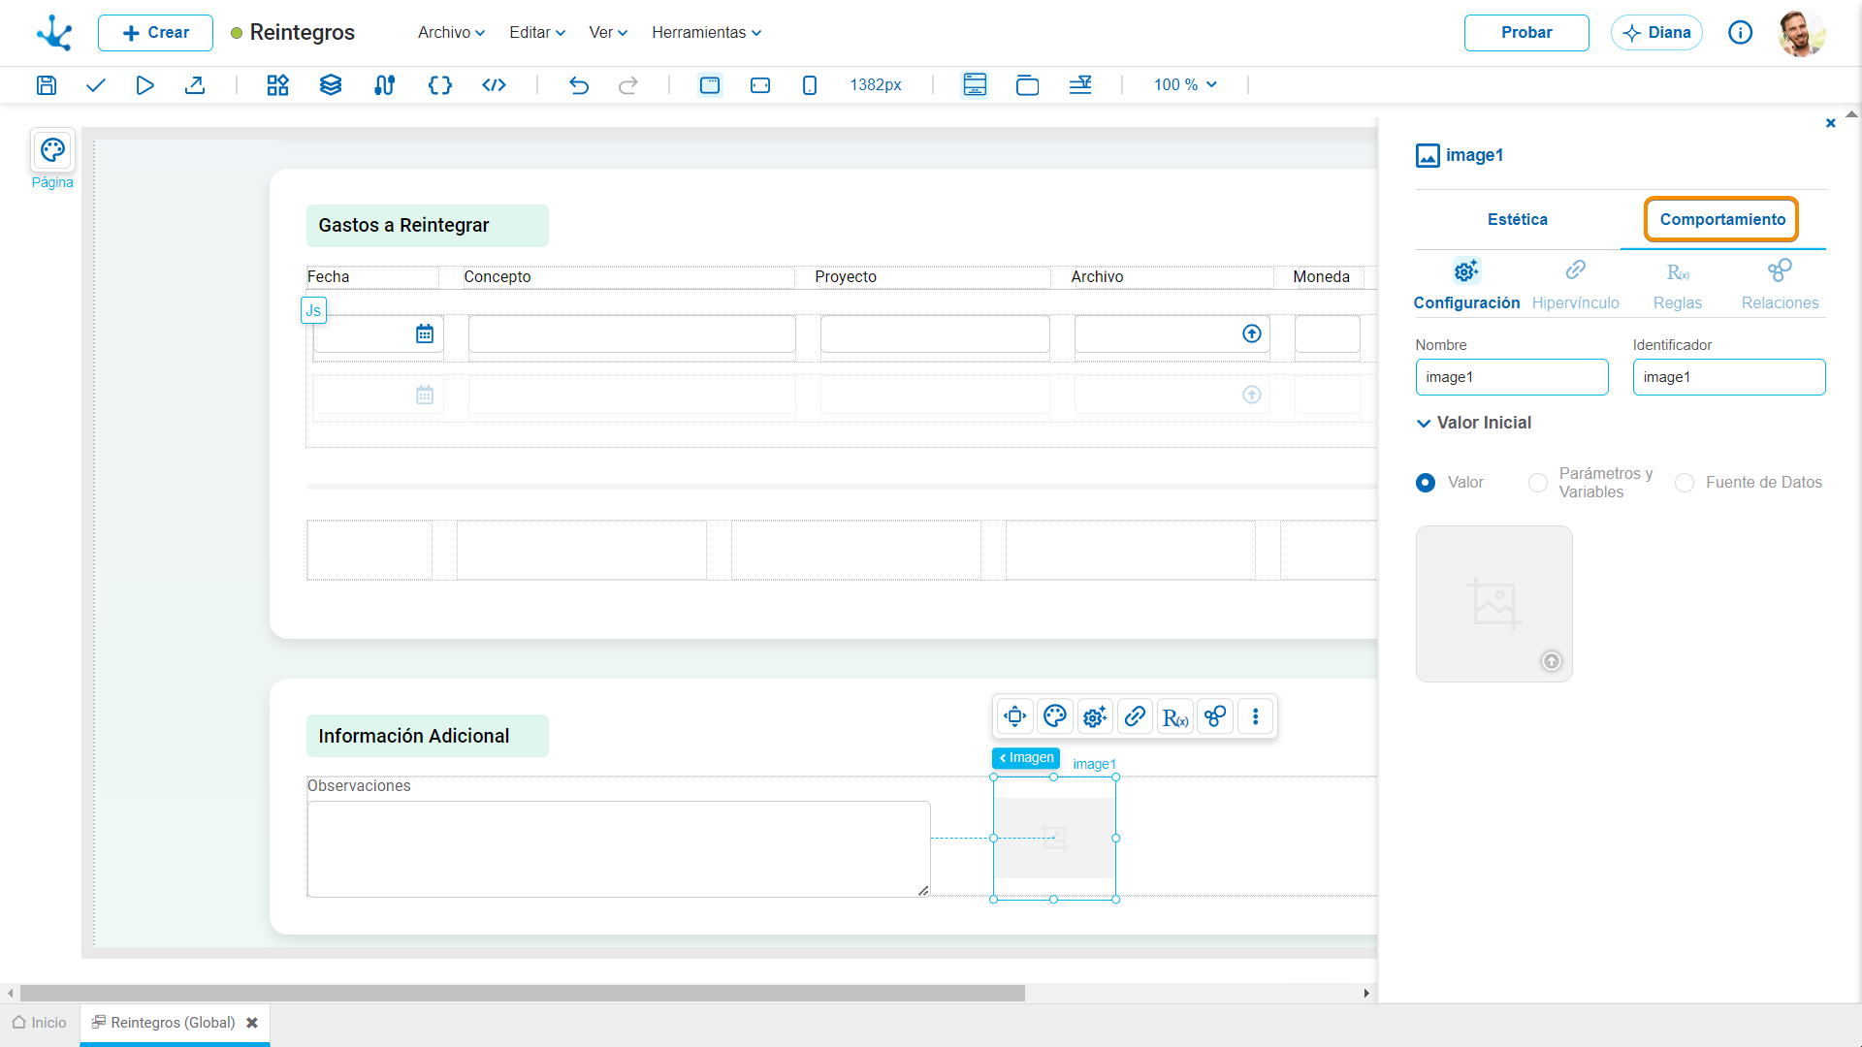
Task: Open the three-dot more options icon
Action: click(1256, 717)
